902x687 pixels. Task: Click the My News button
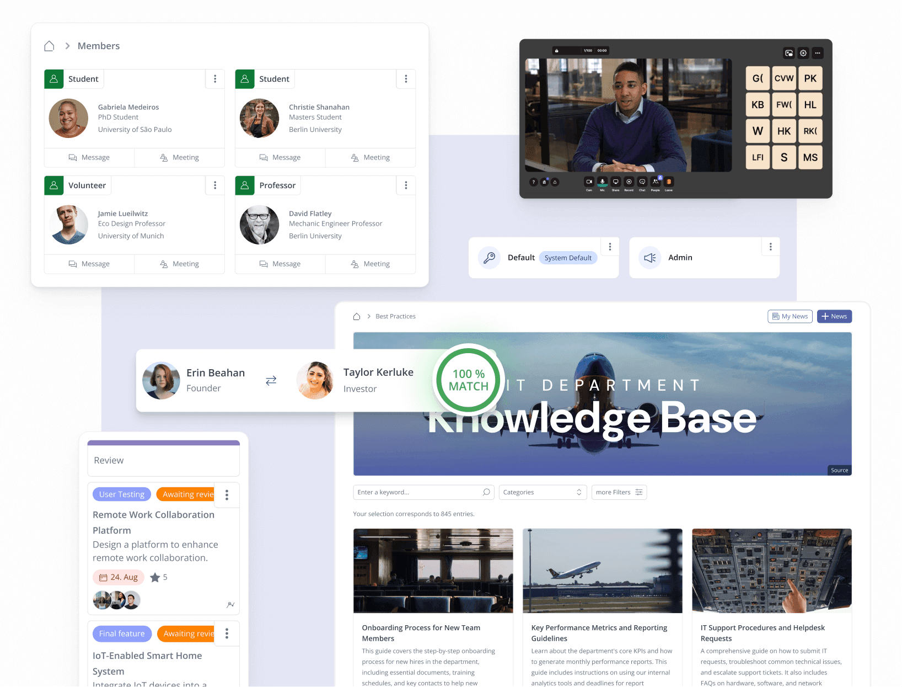(790, 316)
